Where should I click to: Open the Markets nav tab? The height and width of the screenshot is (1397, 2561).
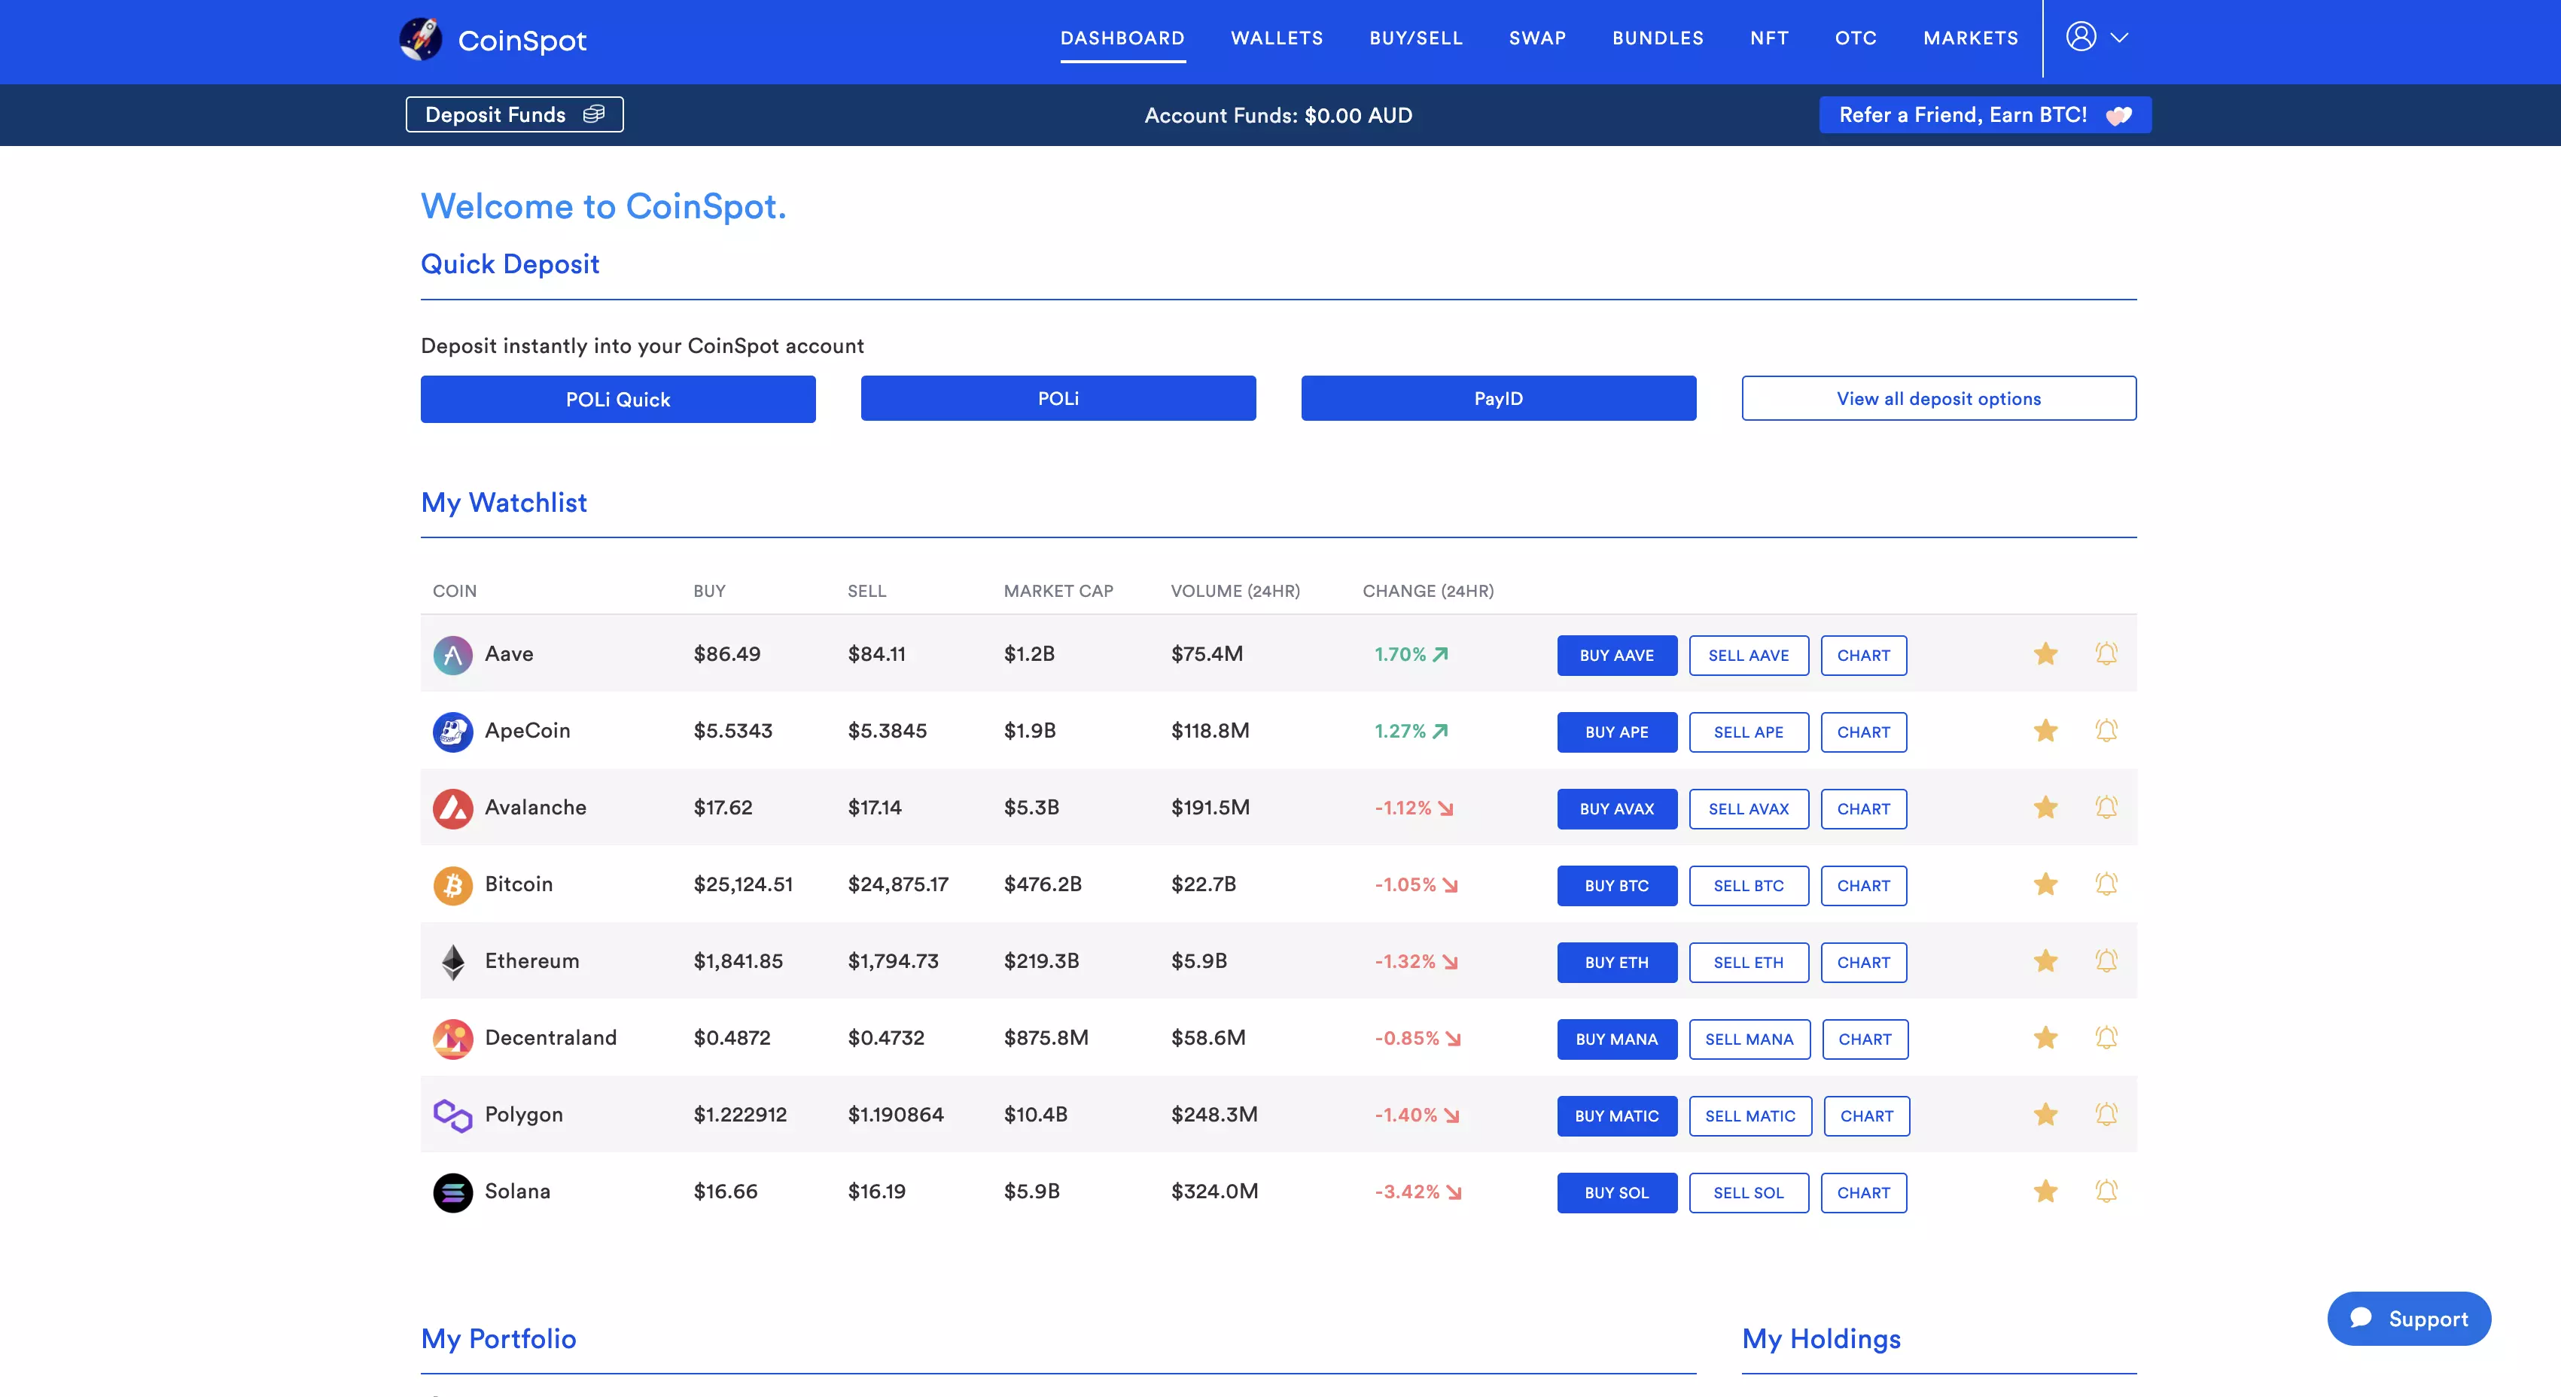(1971, 39)
